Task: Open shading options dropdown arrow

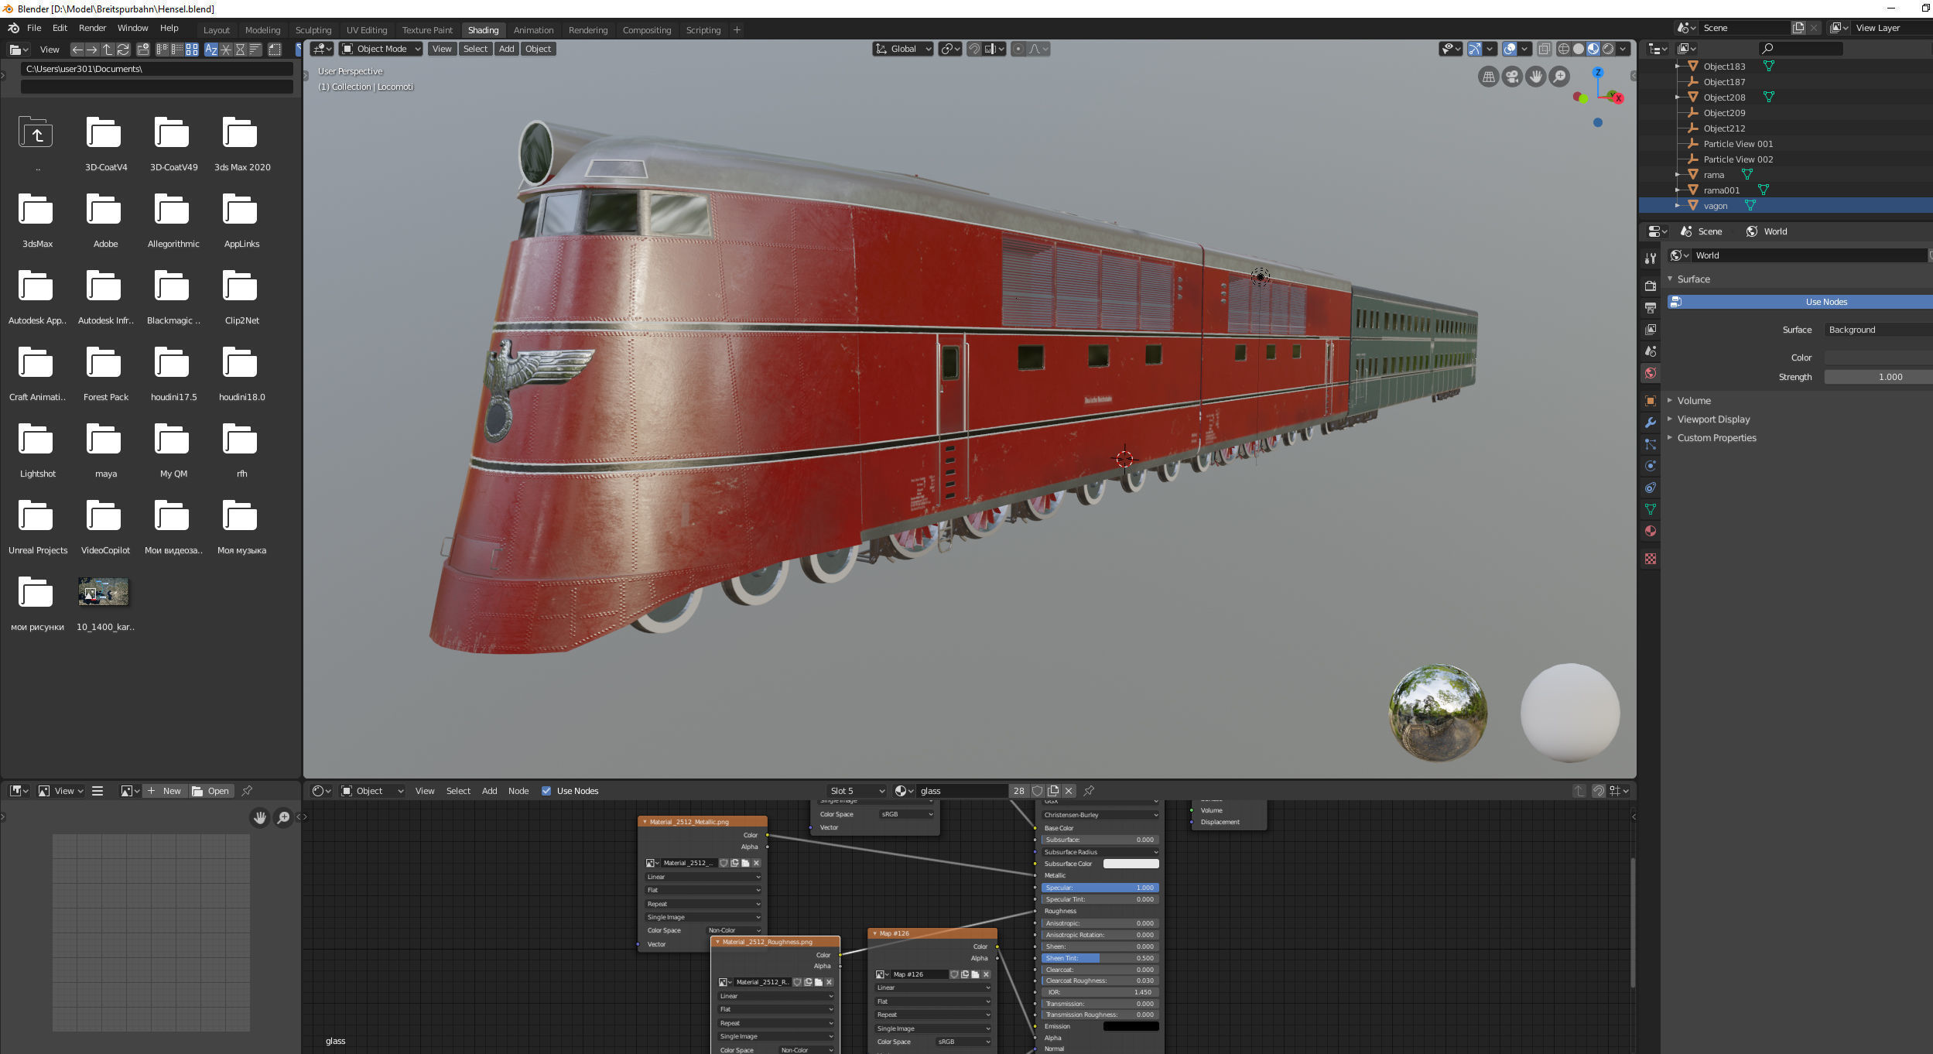Action: [x=1623, y=49]
